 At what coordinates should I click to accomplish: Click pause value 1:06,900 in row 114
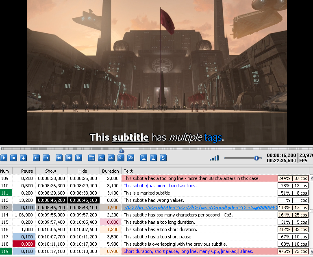[24, 215]
